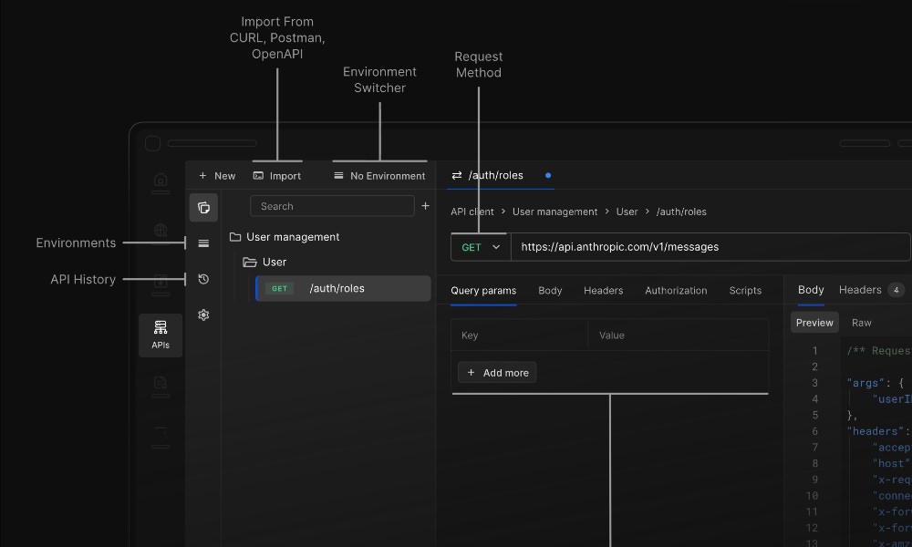Switch response view to Preview

(814, 322)
